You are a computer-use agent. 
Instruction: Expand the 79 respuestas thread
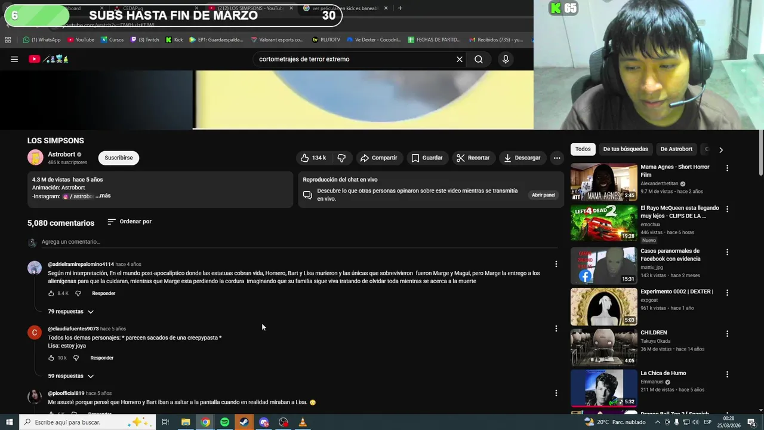pyautogui.click(x=71, y=311)
